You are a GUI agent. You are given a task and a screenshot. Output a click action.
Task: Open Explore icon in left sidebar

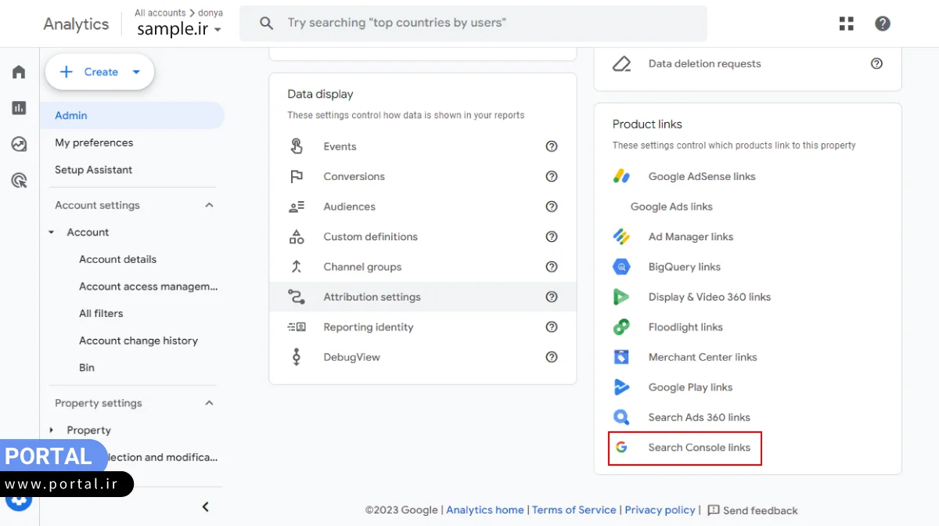19,144
